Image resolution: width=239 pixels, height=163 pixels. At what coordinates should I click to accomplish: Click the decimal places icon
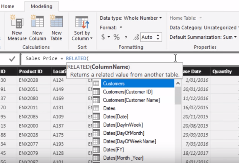click(x=136, y=37)
